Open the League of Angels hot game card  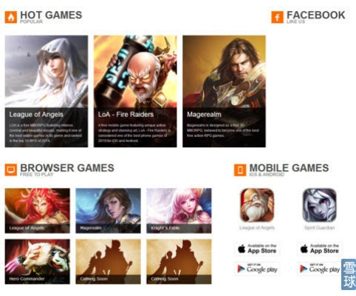47,91
